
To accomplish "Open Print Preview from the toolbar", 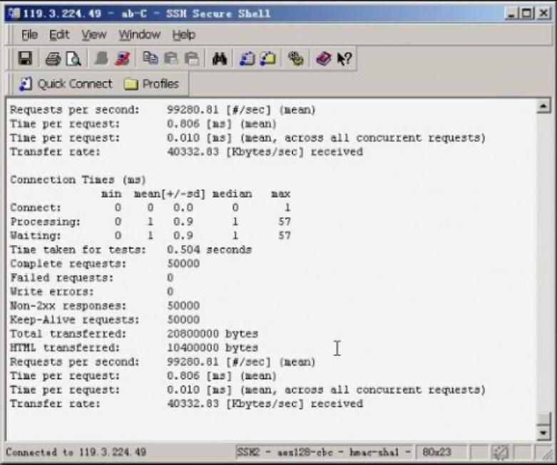I will pos(73,59).
